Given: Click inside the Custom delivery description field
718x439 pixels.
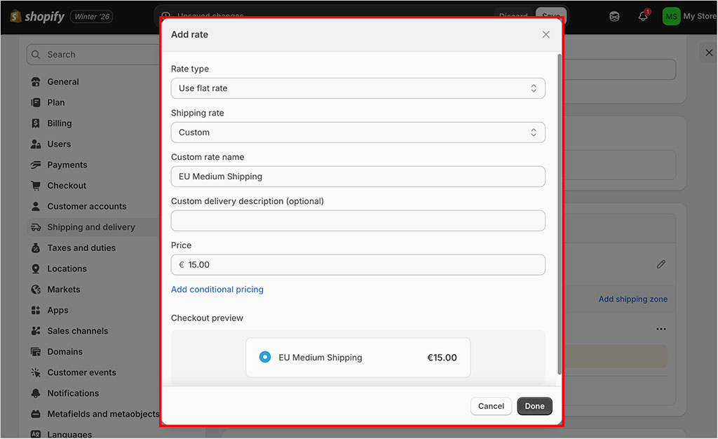Looking at the screenshot, I should pyautogui.click(x=358, y=220).
